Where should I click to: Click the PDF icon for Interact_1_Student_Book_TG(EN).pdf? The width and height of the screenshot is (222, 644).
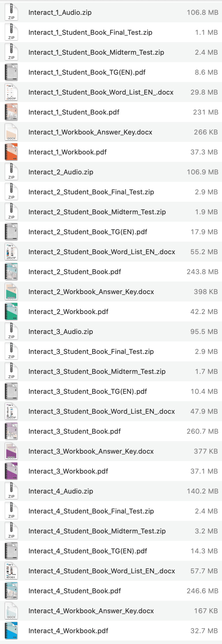11,72
